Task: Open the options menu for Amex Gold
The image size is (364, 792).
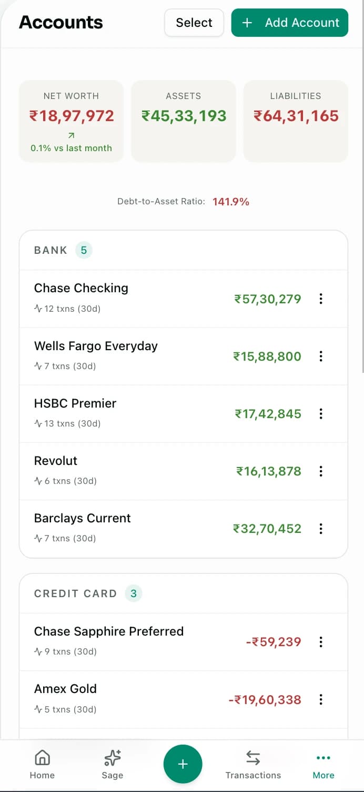Action: (x=321, y=699)
